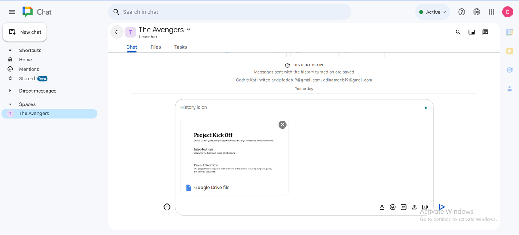Open text formatting options icon
Image resolution: width=519 pixels, height=235 pixels.
pyautogui.click(x=382, y=207)
